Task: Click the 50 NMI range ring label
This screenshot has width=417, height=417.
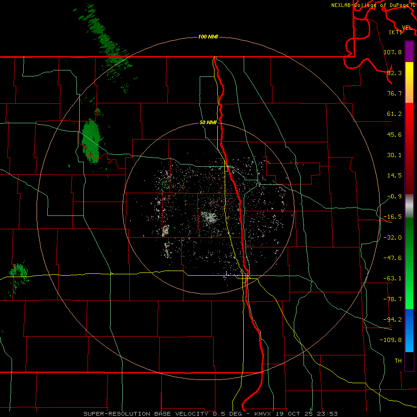Action: [x=208, y=123]
